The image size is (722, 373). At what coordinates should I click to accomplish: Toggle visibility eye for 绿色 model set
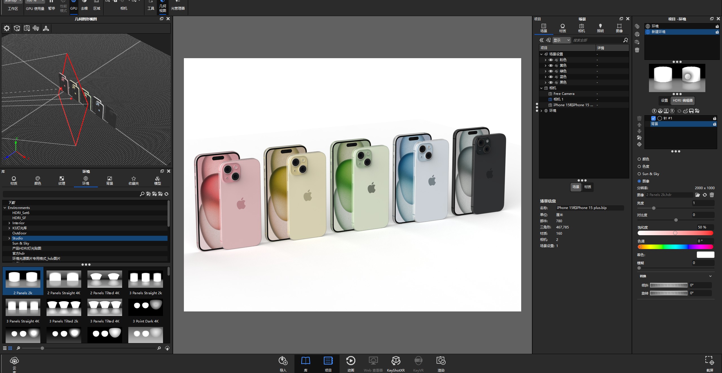coord(551,71)
